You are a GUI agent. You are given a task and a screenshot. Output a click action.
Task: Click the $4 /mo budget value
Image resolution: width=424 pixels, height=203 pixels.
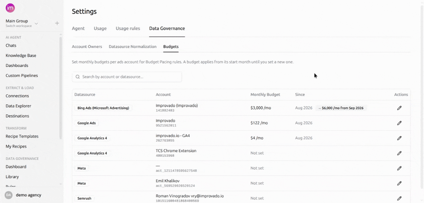tap(257, 138)
